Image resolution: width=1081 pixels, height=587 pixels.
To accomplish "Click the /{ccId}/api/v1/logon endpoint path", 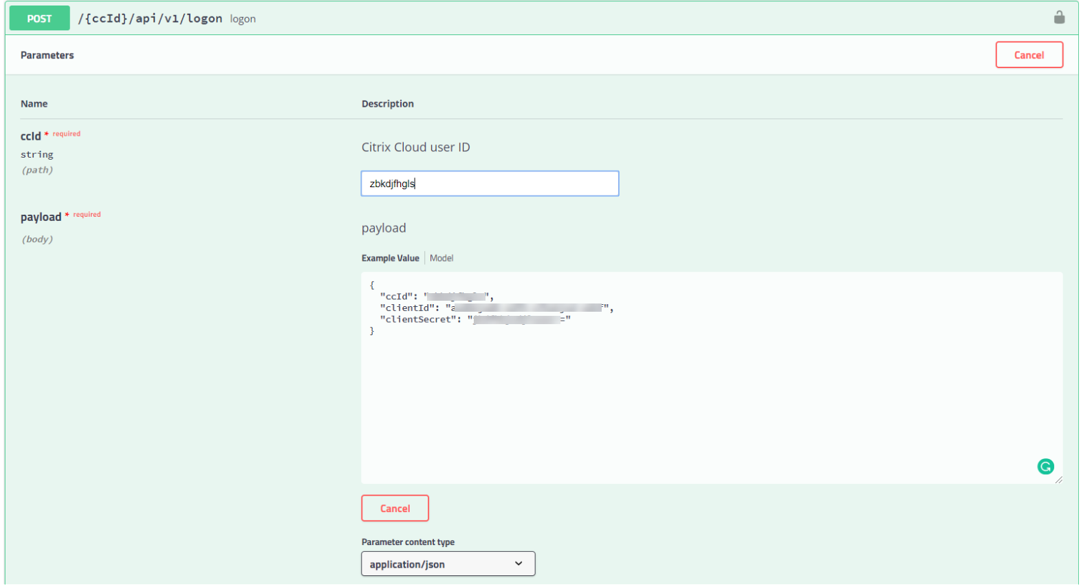I will (x=150, y=19).
